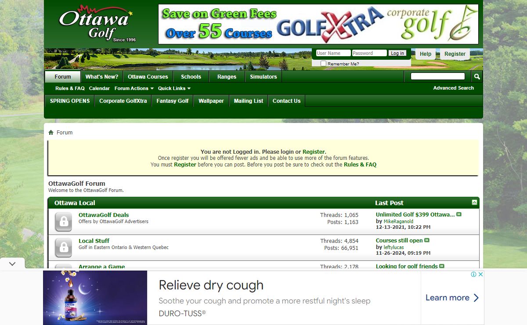Open the Ottawa Courses tab
Viewport: 527px width, 325px height.
pyautogui.click(x=148, y=76)
